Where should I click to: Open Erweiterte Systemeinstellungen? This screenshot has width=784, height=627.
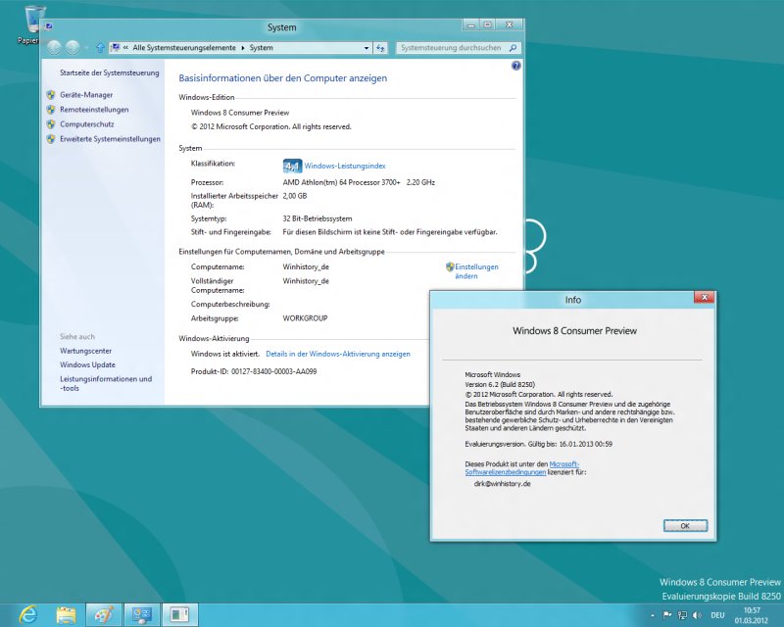pos(110,139)
